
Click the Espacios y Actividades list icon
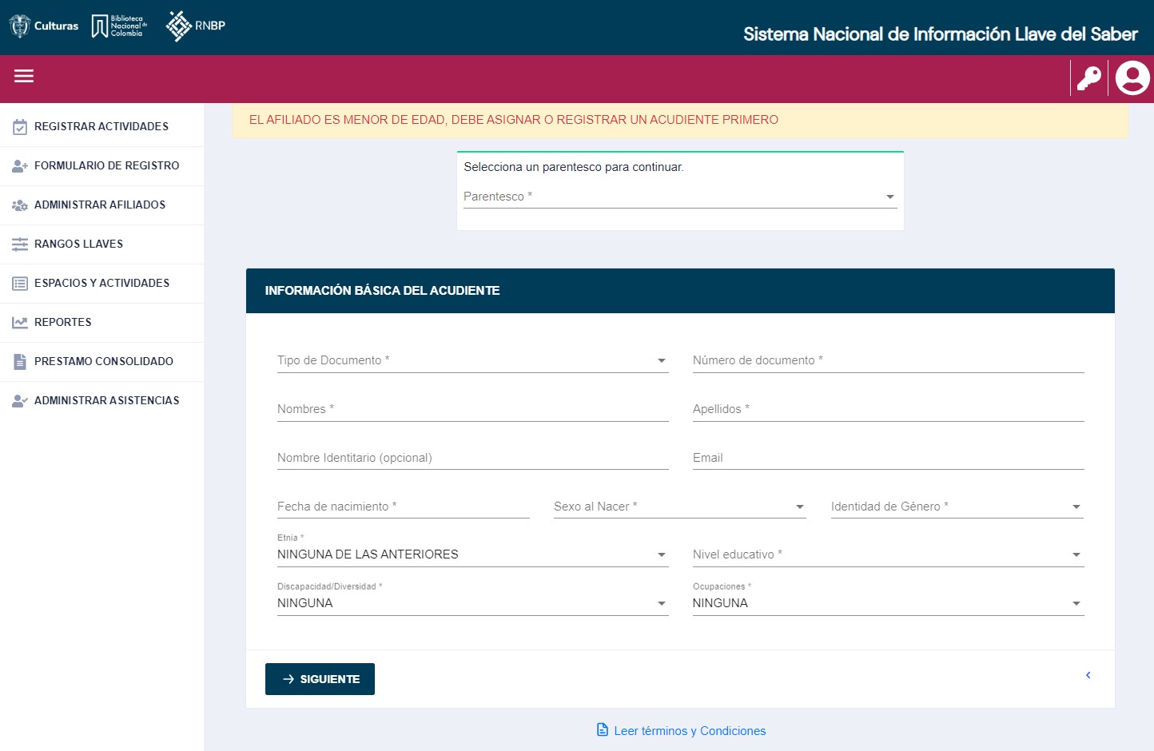20,284
